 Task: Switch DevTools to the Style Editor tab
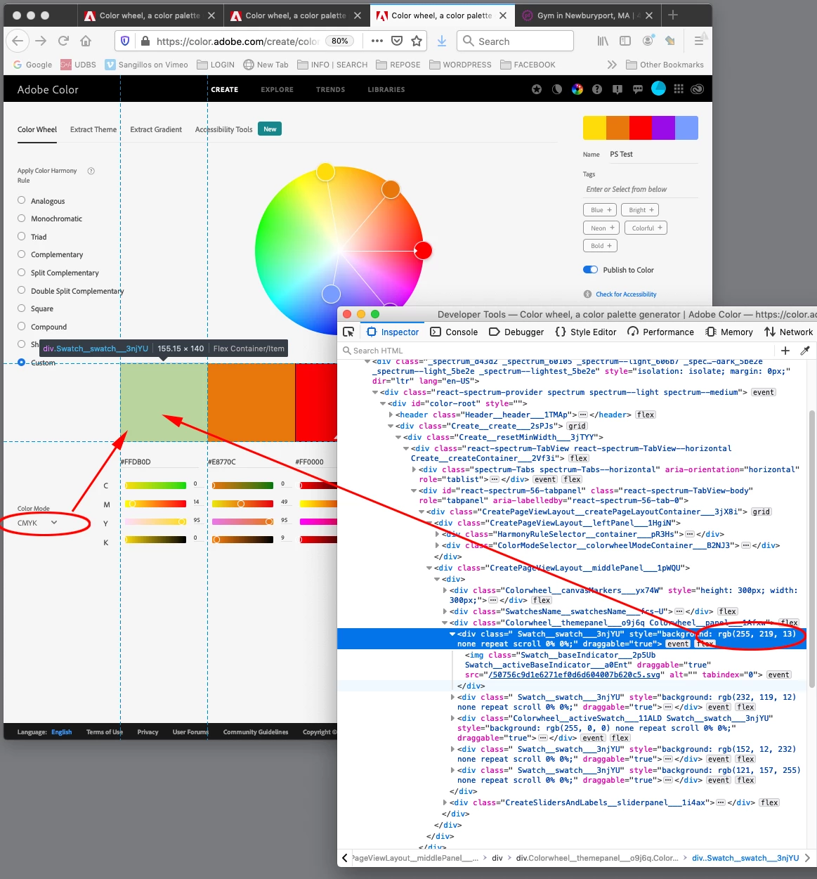coord(586,332)
